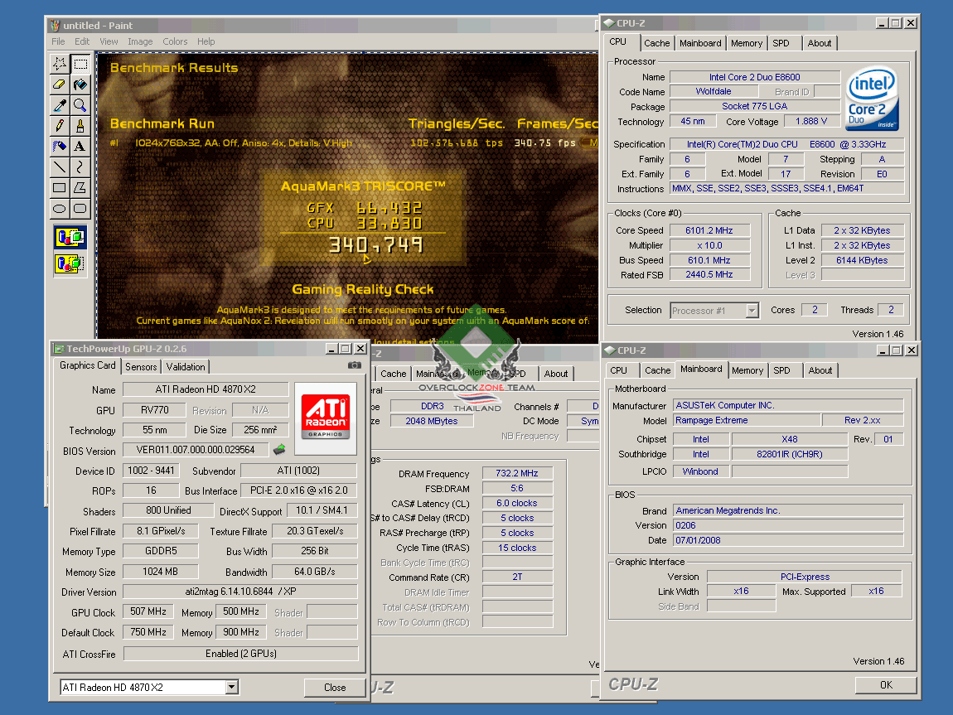The image size is (953, 715).
Task: Choose the transparent selection option in Paint
Action: click(x=70, y=263)
